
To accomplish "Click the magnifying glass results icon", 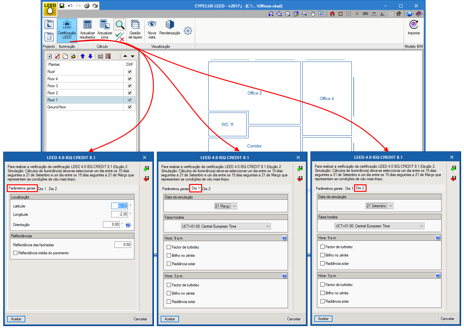I will [x=120, y=24].
